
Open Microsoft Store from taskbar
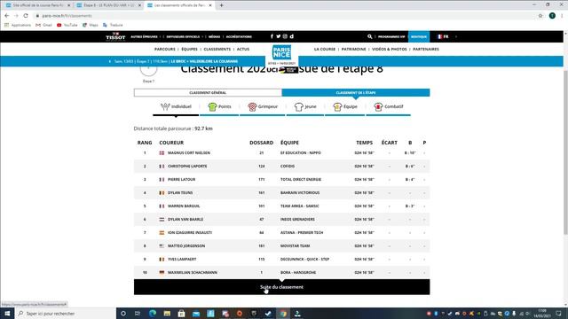[x=181, y=314]
